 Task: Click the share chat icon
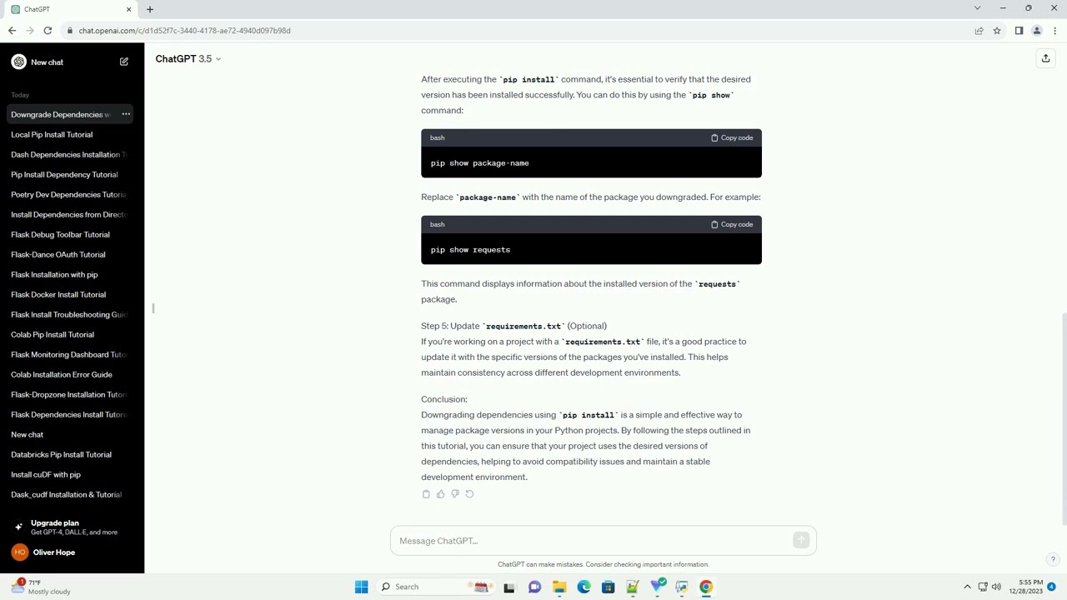click(1045, 58)
